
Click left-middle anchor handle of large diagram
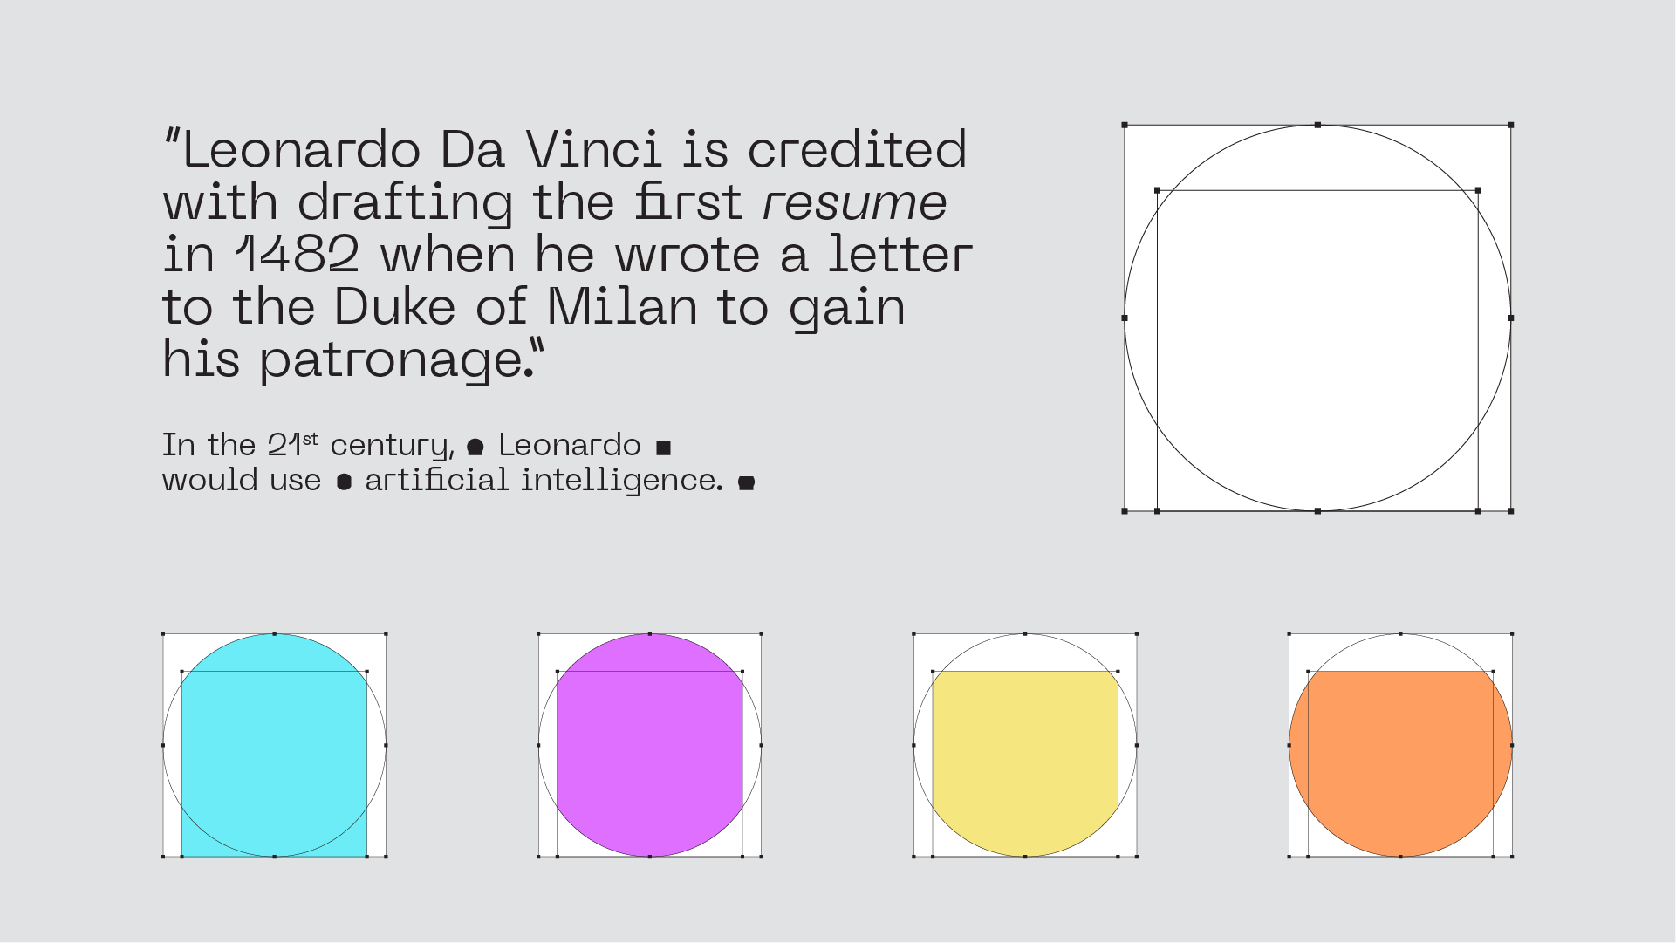pos(1125,318)
